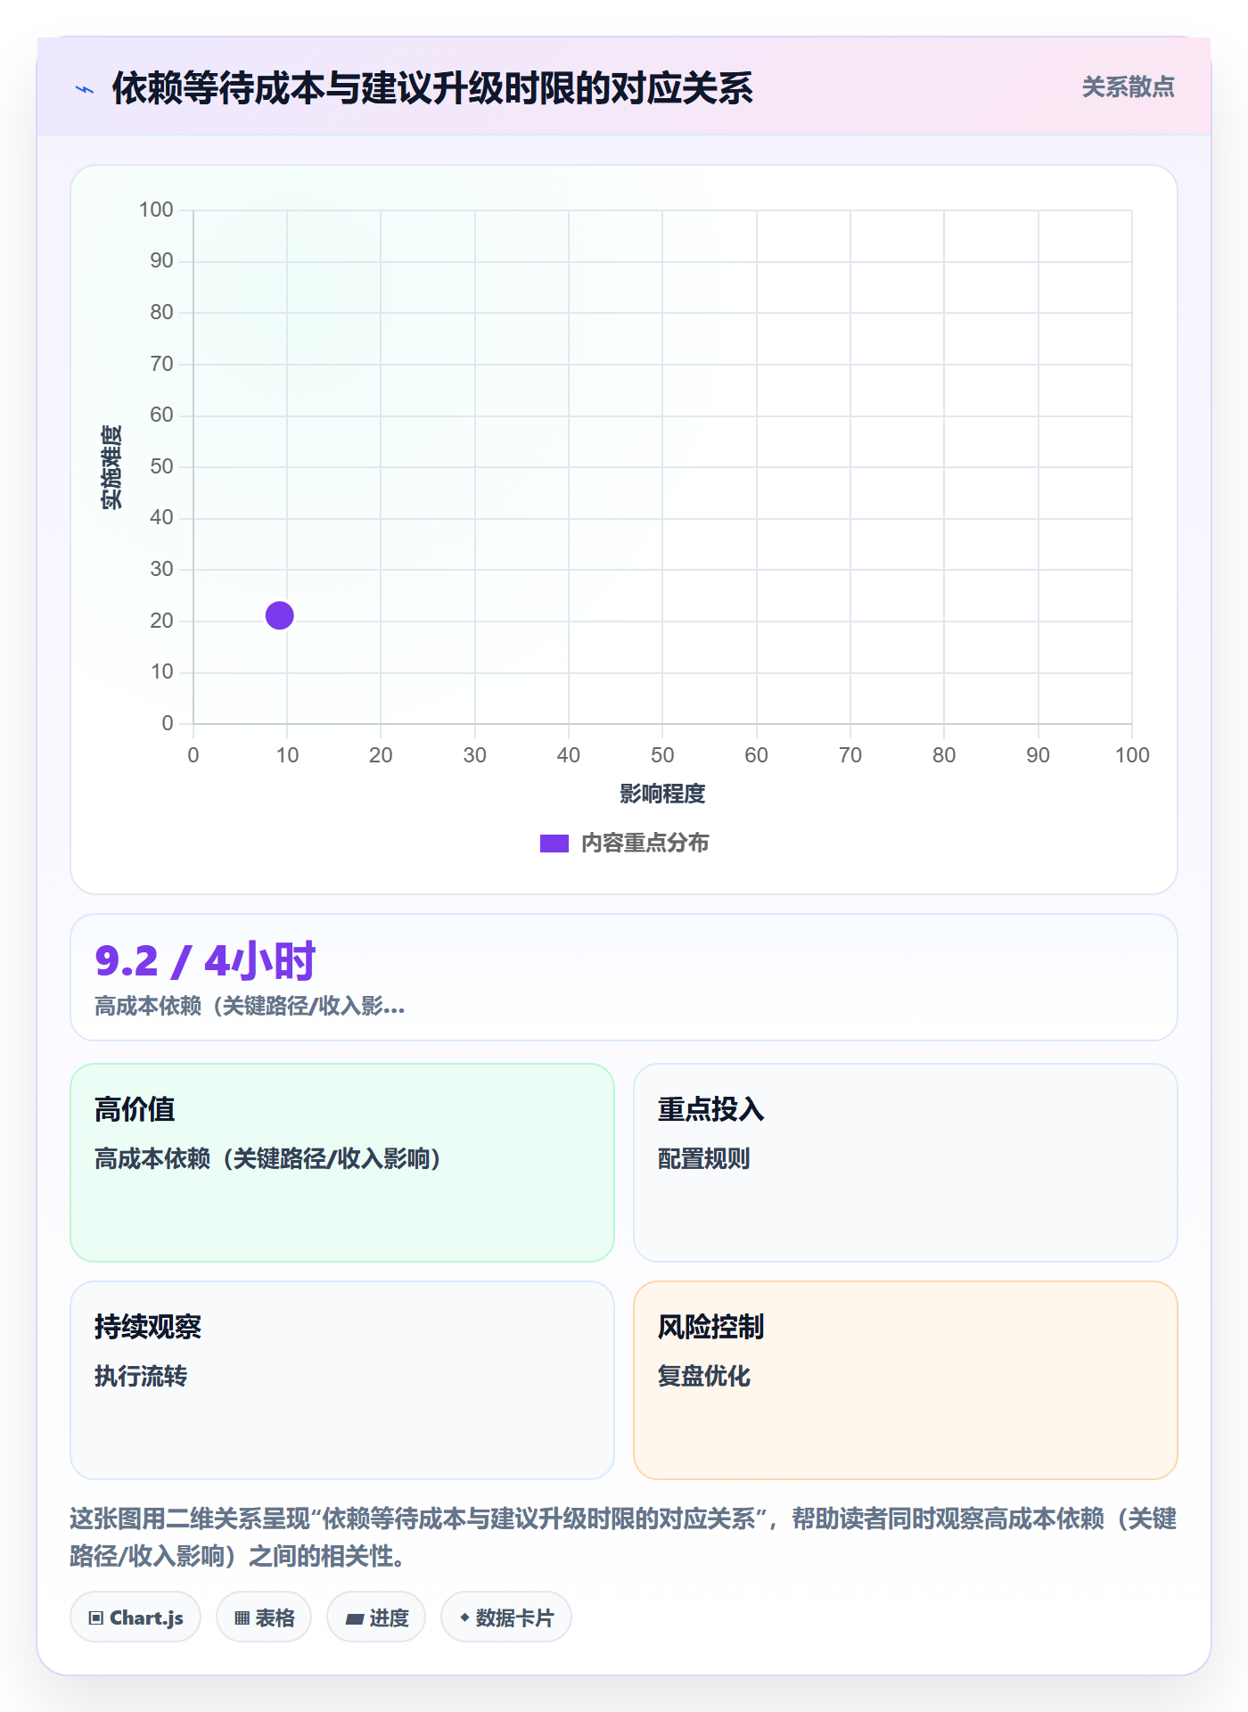Select the 重点投入 quadrant card
Viewport: 1248px width, 1712px height.
click(906, 1163)
